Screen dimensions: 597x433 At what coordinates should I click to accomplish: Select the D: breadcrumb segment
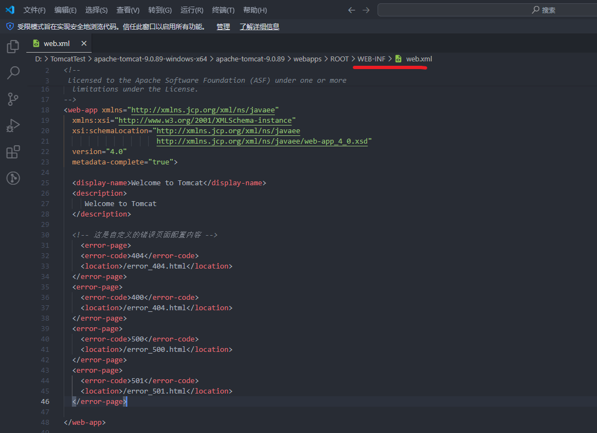coord(38,59)
